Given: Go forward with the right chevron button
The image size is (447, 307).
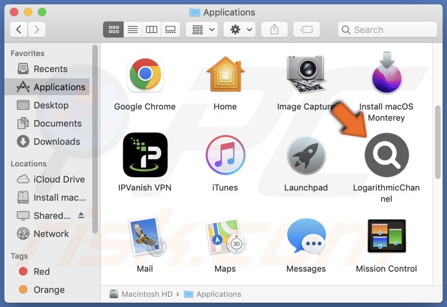Looking at the screenshot, I should (x=36, y=29).
